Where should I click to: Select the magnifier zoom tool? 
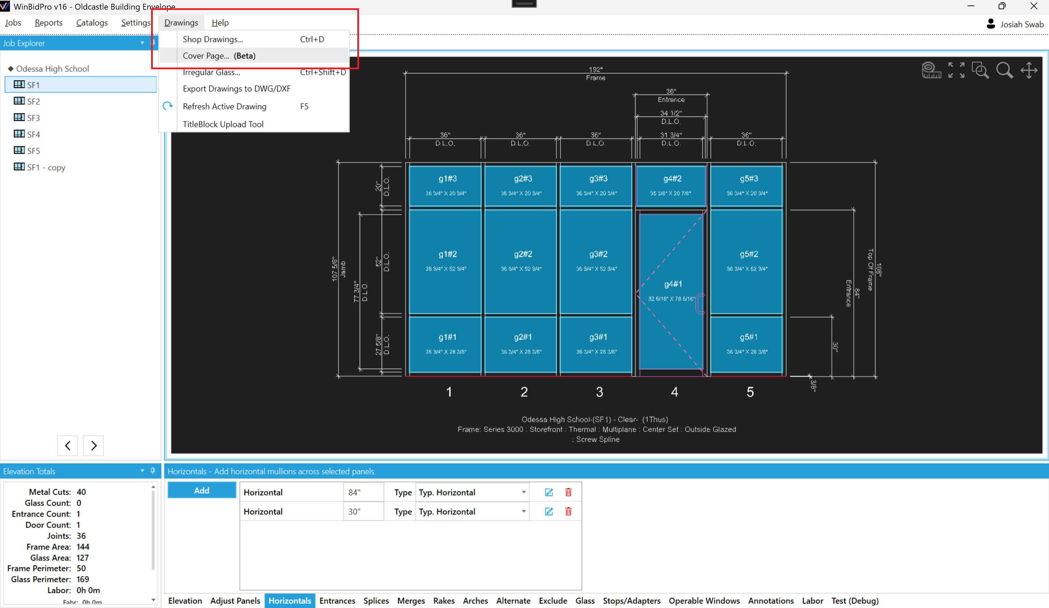tap(1004, 70)
